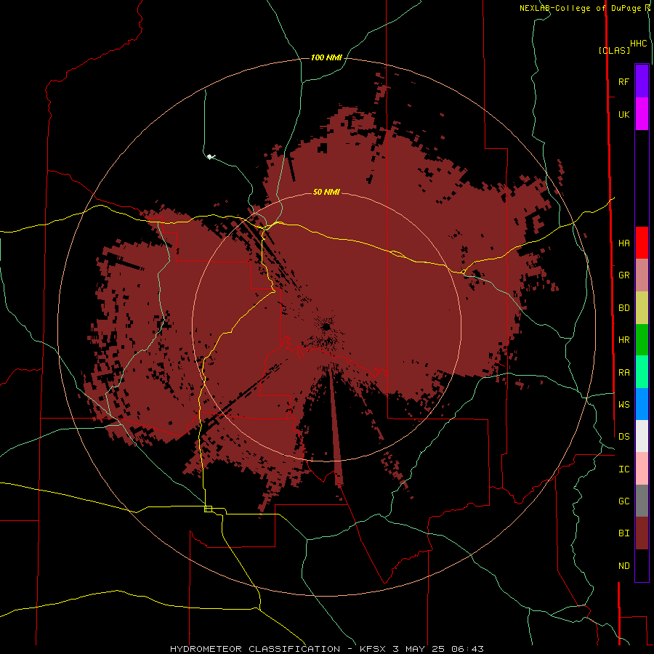654x654 pixels.
Task: Click the RF legend label
Action: tap(623, 81)
